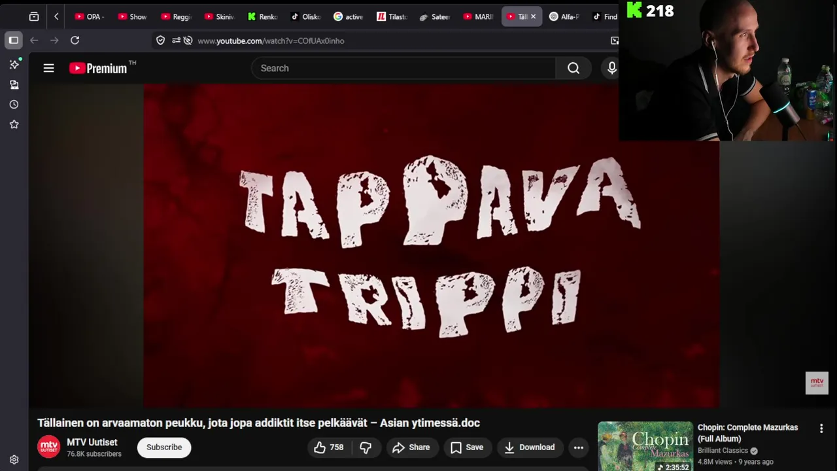This screenshot has height=471, width=837.
Task: Start voice search with microphone icon
Action: coord(611,68)
